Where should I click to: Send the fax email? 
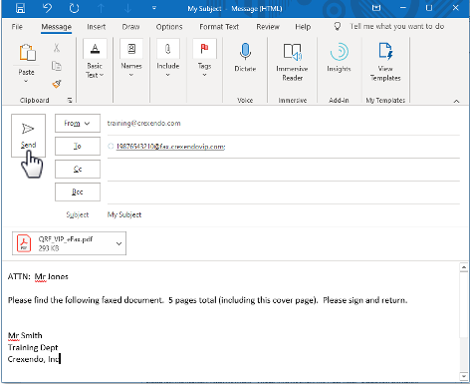pos(28,136)
